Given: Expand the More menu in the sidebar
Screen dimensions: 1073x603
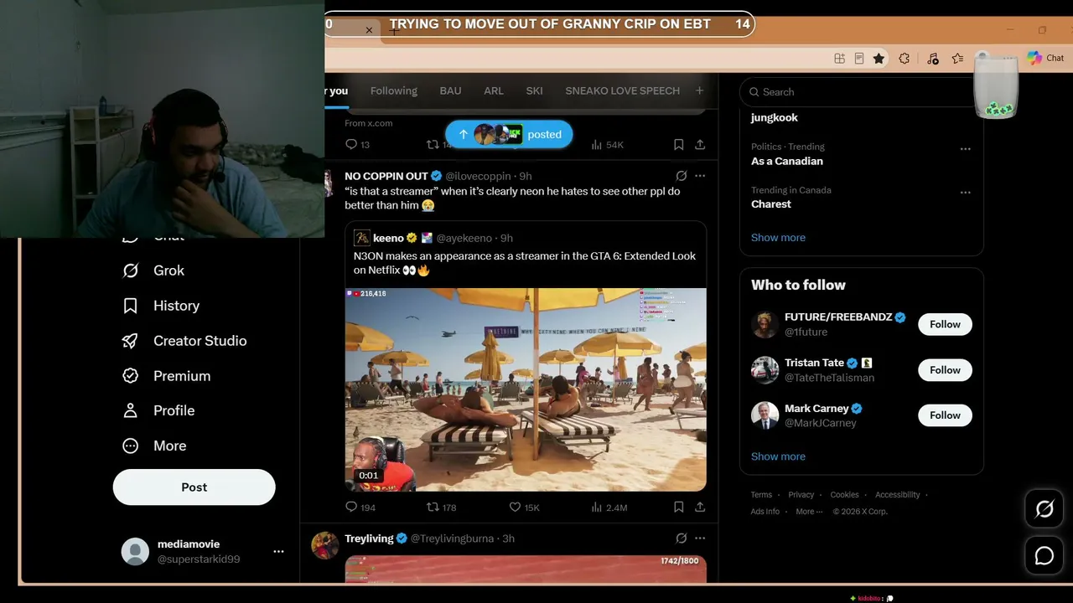Looking at the screenshot, I should [x=154, y=446].
